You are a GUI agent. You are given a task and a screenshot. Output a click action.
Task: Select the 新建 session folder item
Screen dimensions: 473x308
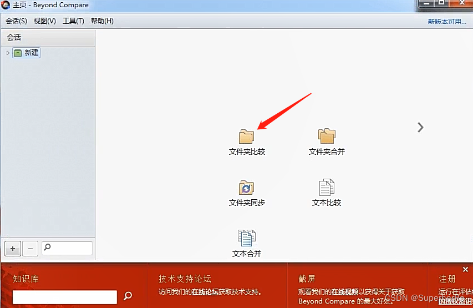point(27,53)
